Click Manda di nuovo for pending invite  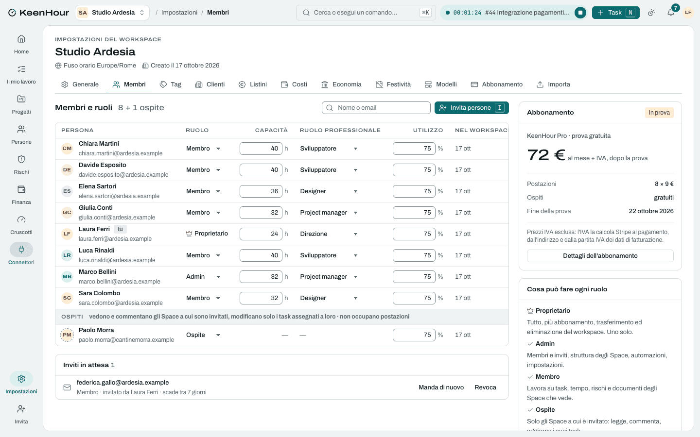click(x=441, y=387)
